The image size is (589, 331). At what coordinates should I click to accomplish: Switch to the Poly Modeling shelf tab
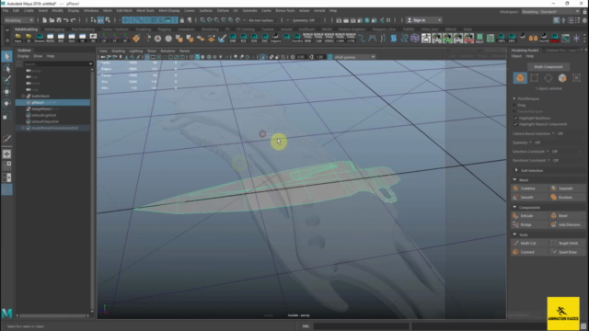point(83,29)
